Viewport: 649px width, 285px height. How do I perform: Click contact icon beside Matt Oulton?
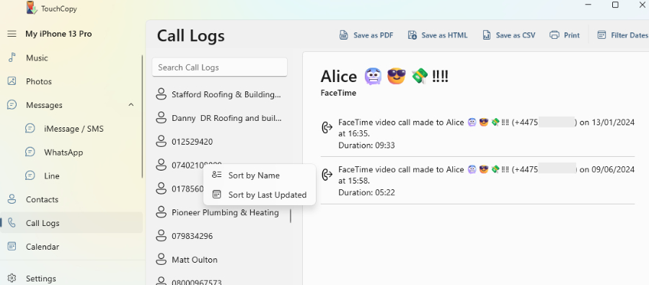161,260
